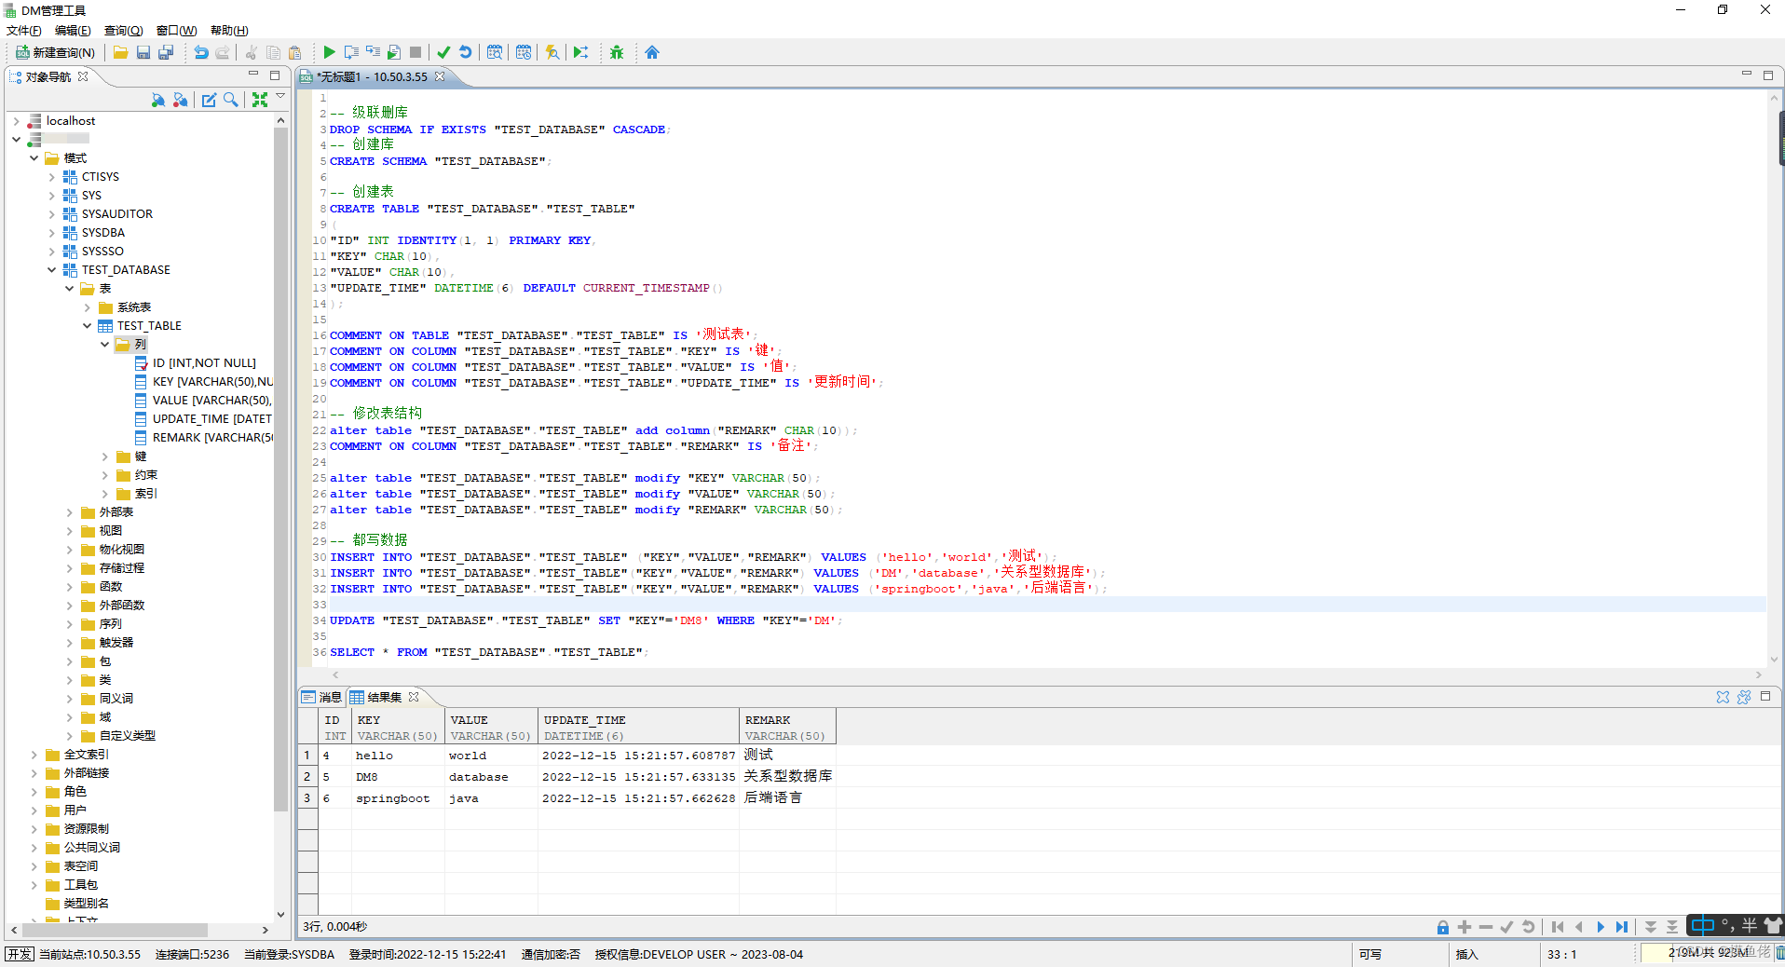
Task: Open the 查询(Q) menu
Action: point(124,31)
